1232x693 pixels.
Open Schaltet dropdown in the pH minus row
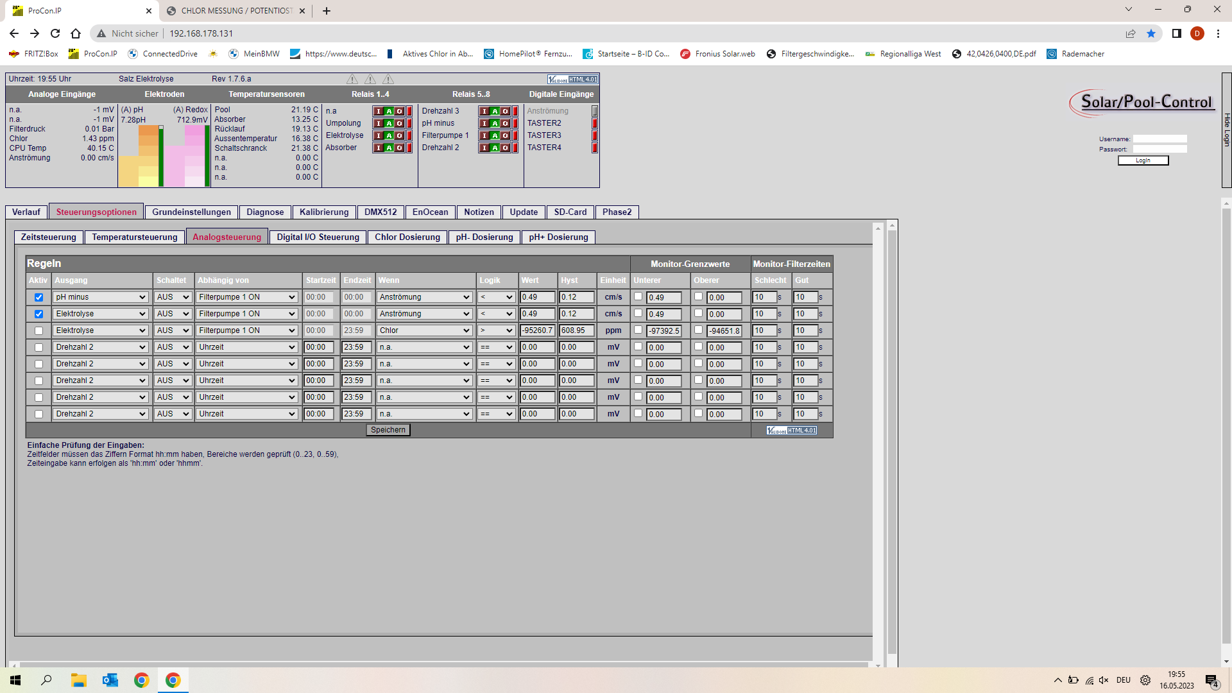pyautogui.click(x=173, y=297)
